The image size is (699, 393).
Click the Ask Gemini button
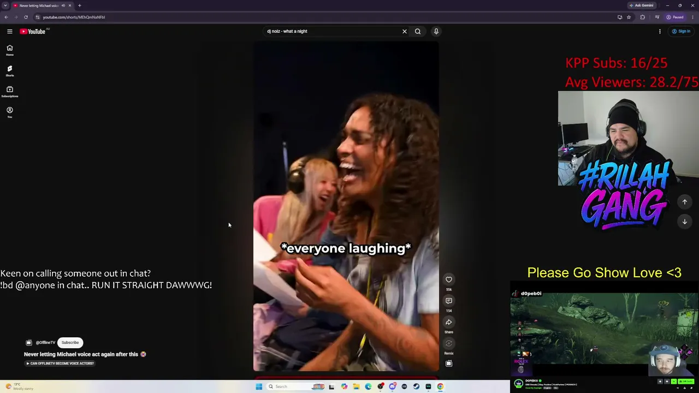641,5
